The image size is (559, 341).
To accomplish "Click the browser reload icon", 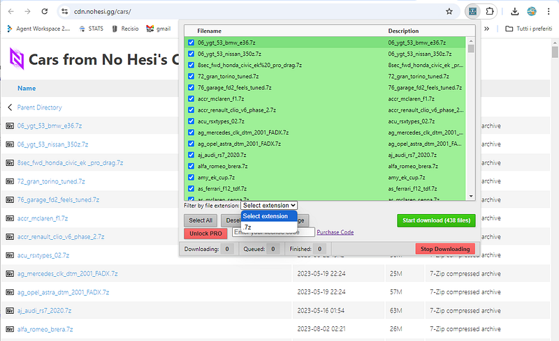I will coord(45,11).
